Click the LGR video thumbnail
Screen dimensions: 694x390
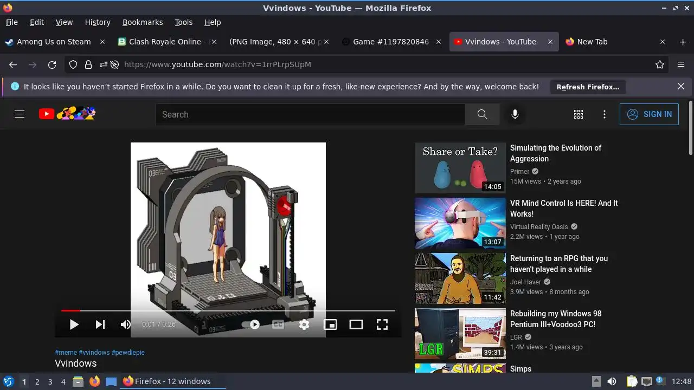pos(460,334)
